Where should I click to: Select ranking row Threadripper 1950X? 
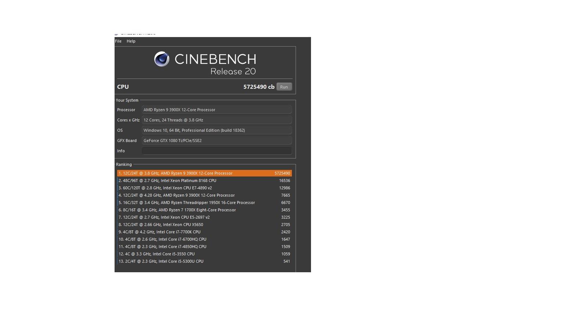pyautogui.click(x=205, y=203)
